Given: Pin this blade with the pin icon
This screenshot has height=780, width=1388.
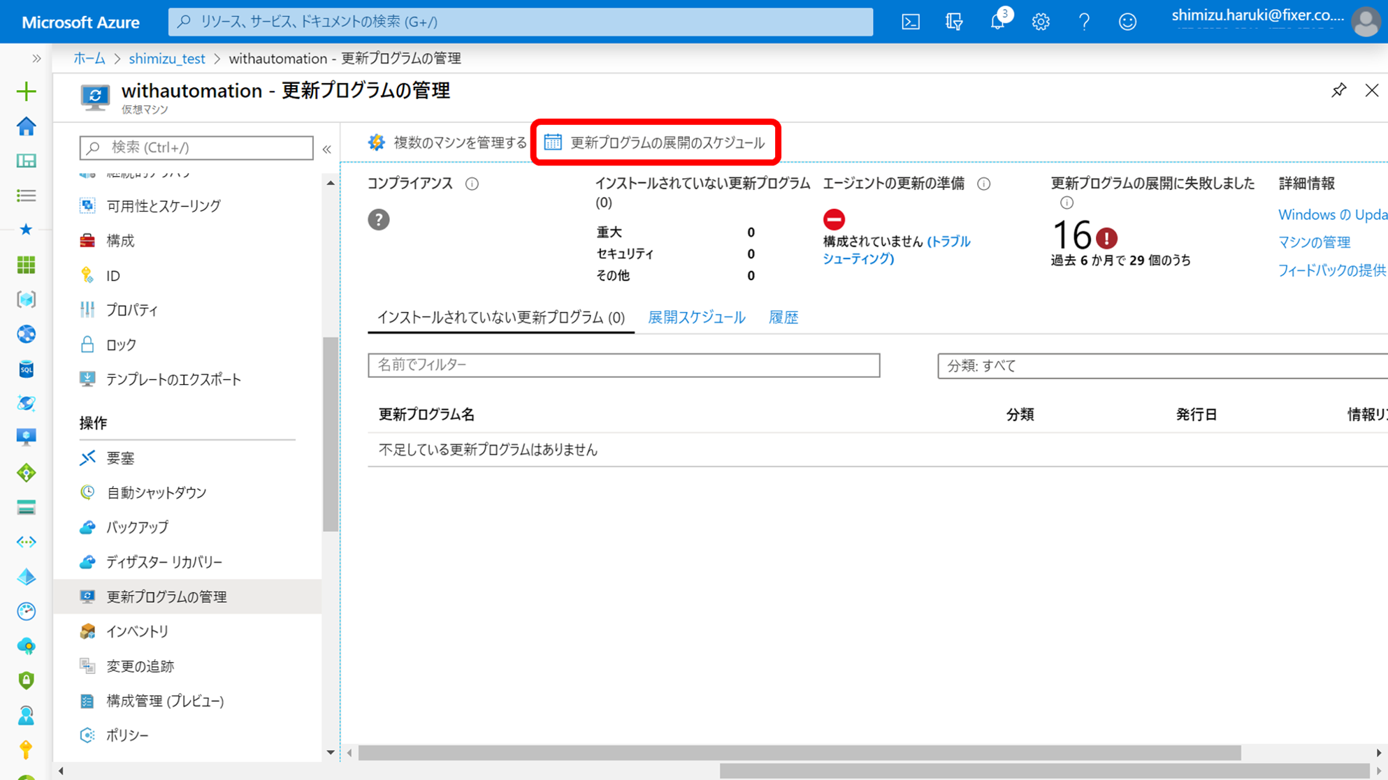Looking at the screenshot, I should (x=1338, y=91).
